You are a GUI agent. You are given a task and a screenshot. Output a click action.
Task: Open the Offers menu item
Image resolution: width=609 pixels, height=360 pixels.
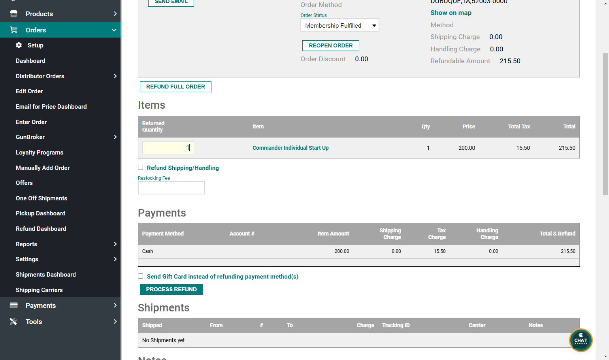point(24,183)
